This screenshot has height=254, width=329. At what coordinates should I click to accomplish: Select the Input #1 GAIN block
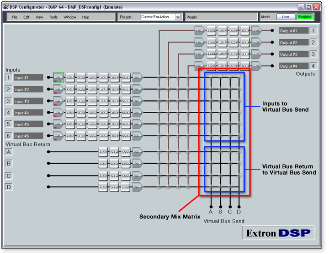pyautogui.click(x=58, y=77)
